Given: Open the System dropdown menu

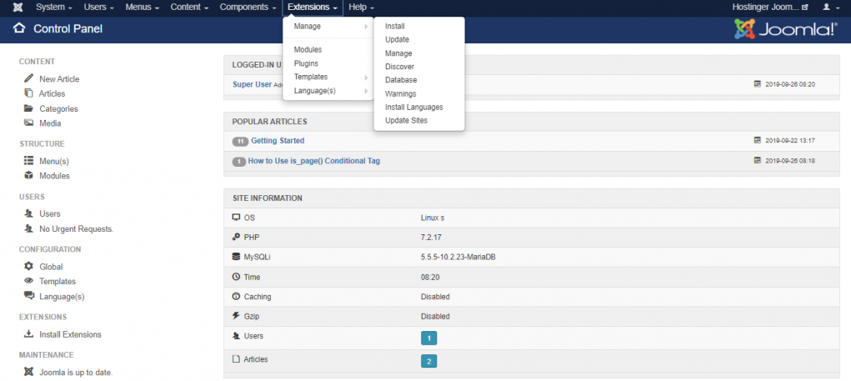Looking at the screenshot, I should pyautogui.click(x=53, y=8).
